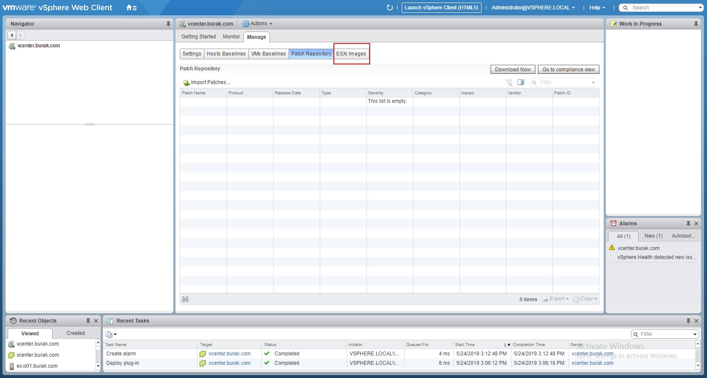Click the binoculars find icon
Image resolution: width=707 pixels, height=378 pixels.
(x=185, y=299)
